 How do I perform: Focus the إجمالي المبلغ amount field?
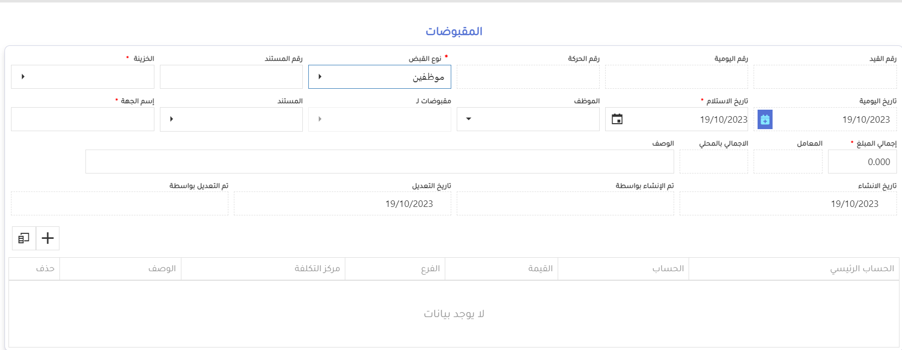click(x=862, y=162)
